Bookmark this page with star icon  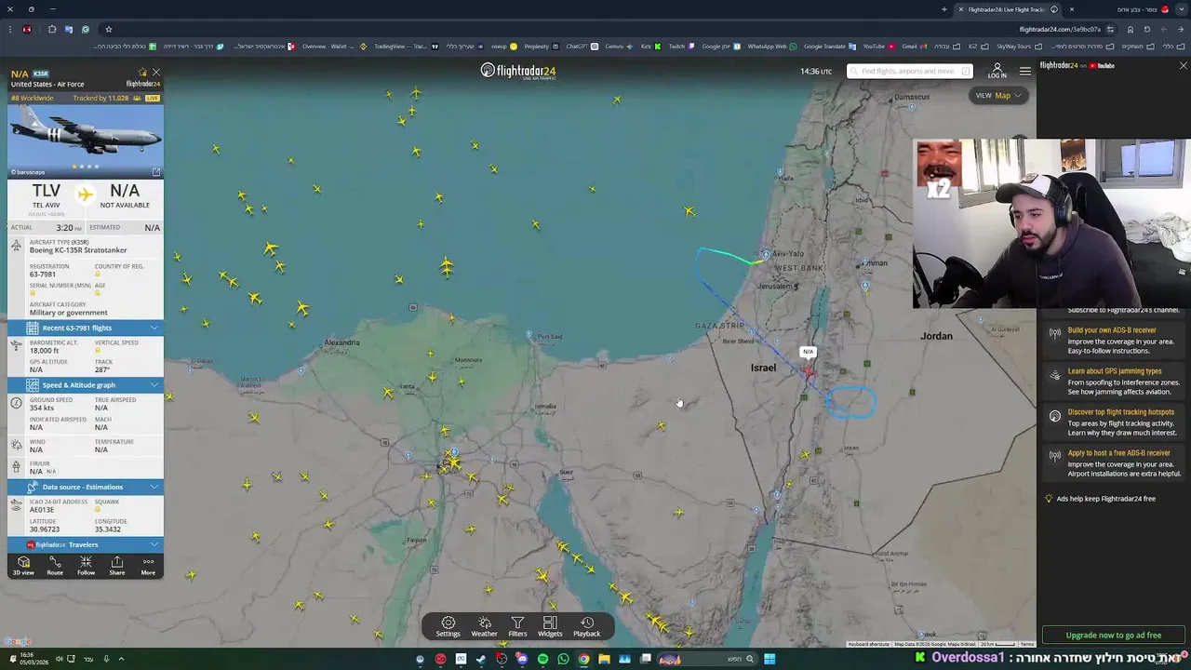coord(108,29)
